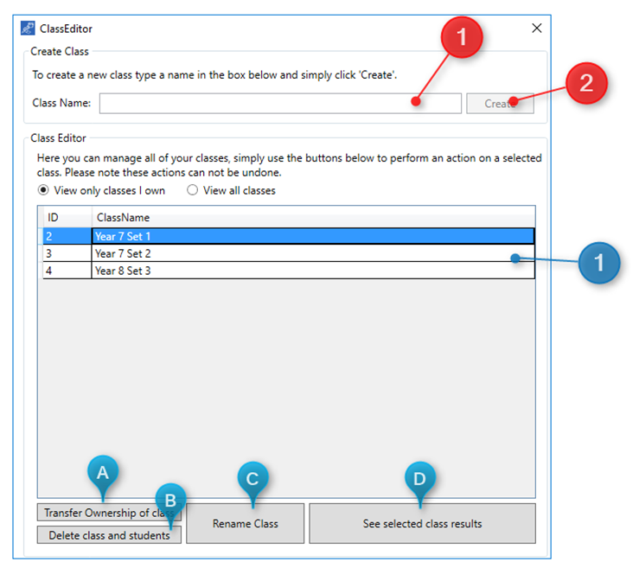Focus the Class Name text box
Screen dimensions: 639x568
click(259, 104)
